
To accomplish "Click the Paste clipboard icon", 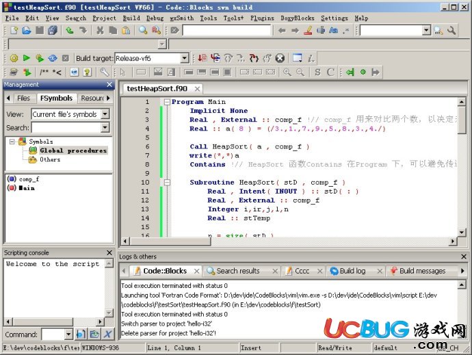I will (x=126, y=30).
